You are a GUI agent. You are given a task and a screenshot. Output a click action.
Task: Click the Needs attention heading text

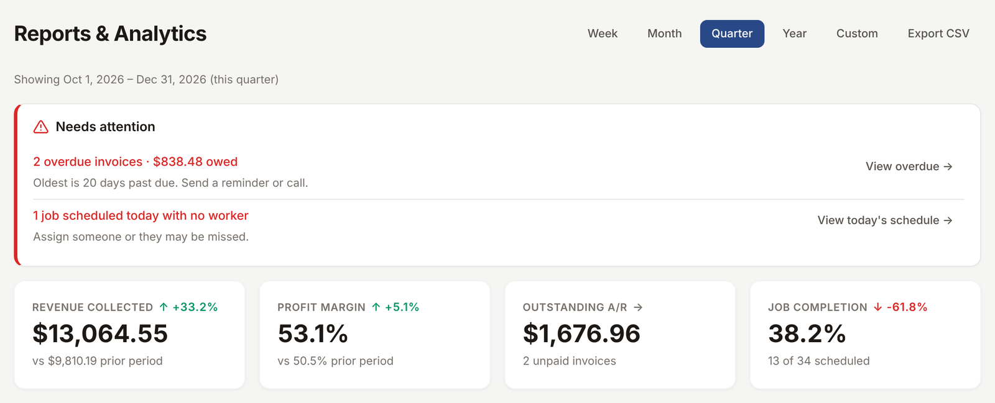tap(106, 127)
